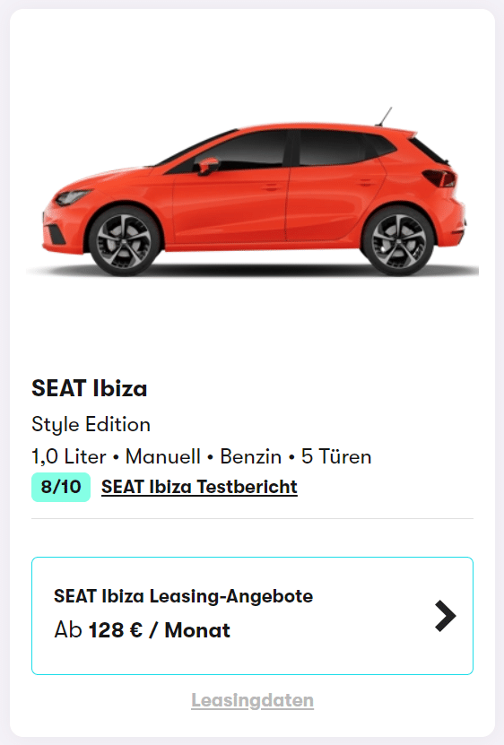Click the car's rear tail light
The image size is (504, 745).
439,178
